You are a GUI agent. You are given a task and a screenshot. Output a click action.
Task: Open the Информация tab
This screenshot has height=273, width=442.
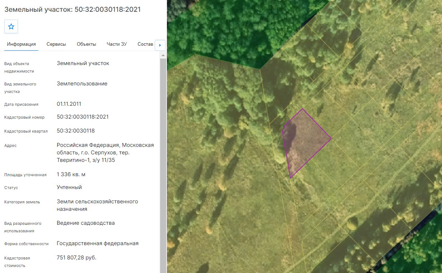[x=21, y=44]
